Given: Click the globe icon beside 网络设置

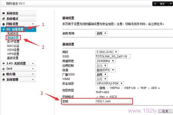Looking at the screenshot, I should pyautogui.click(x=3, y=24).
